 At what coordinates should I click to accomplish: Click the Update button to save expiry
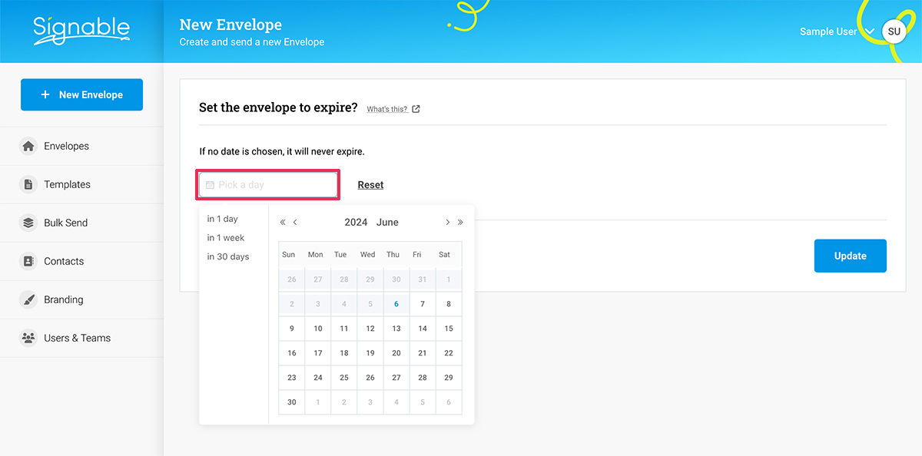point(850,256)
